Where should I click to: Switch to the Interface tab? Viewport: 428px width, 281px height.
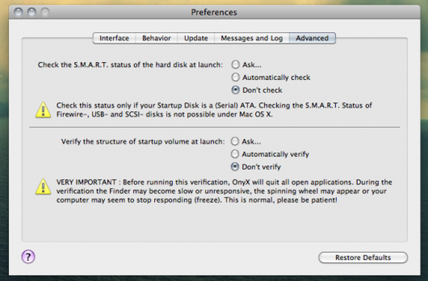(x=114, y=38)
